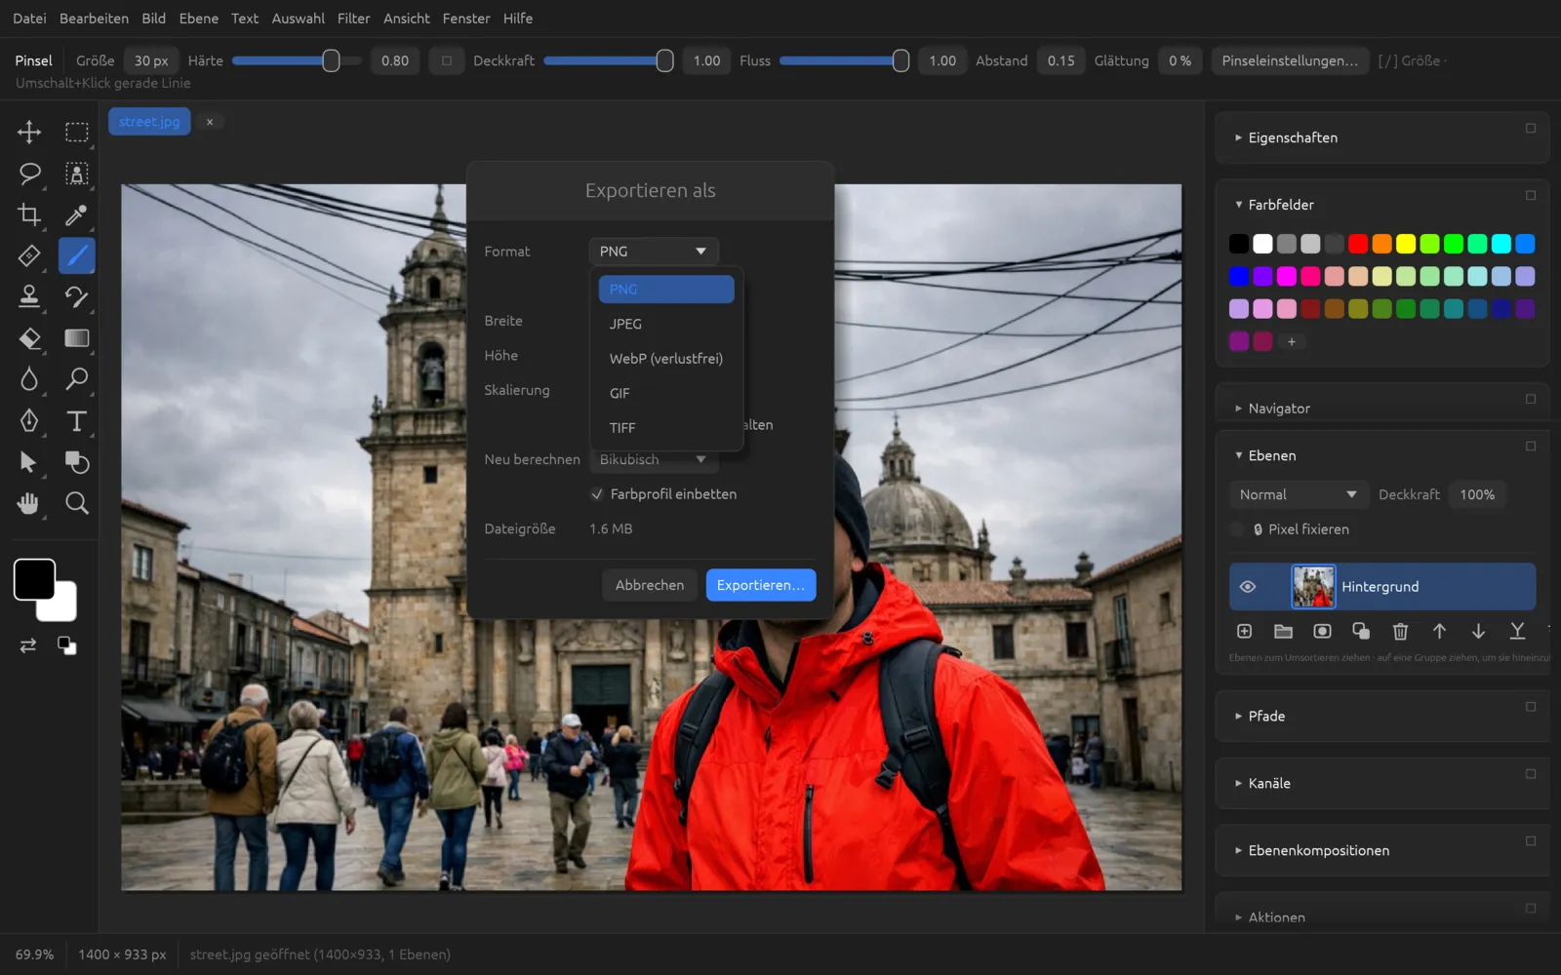
Task: Close the street.jpg document tab
Action: point(210,122)
